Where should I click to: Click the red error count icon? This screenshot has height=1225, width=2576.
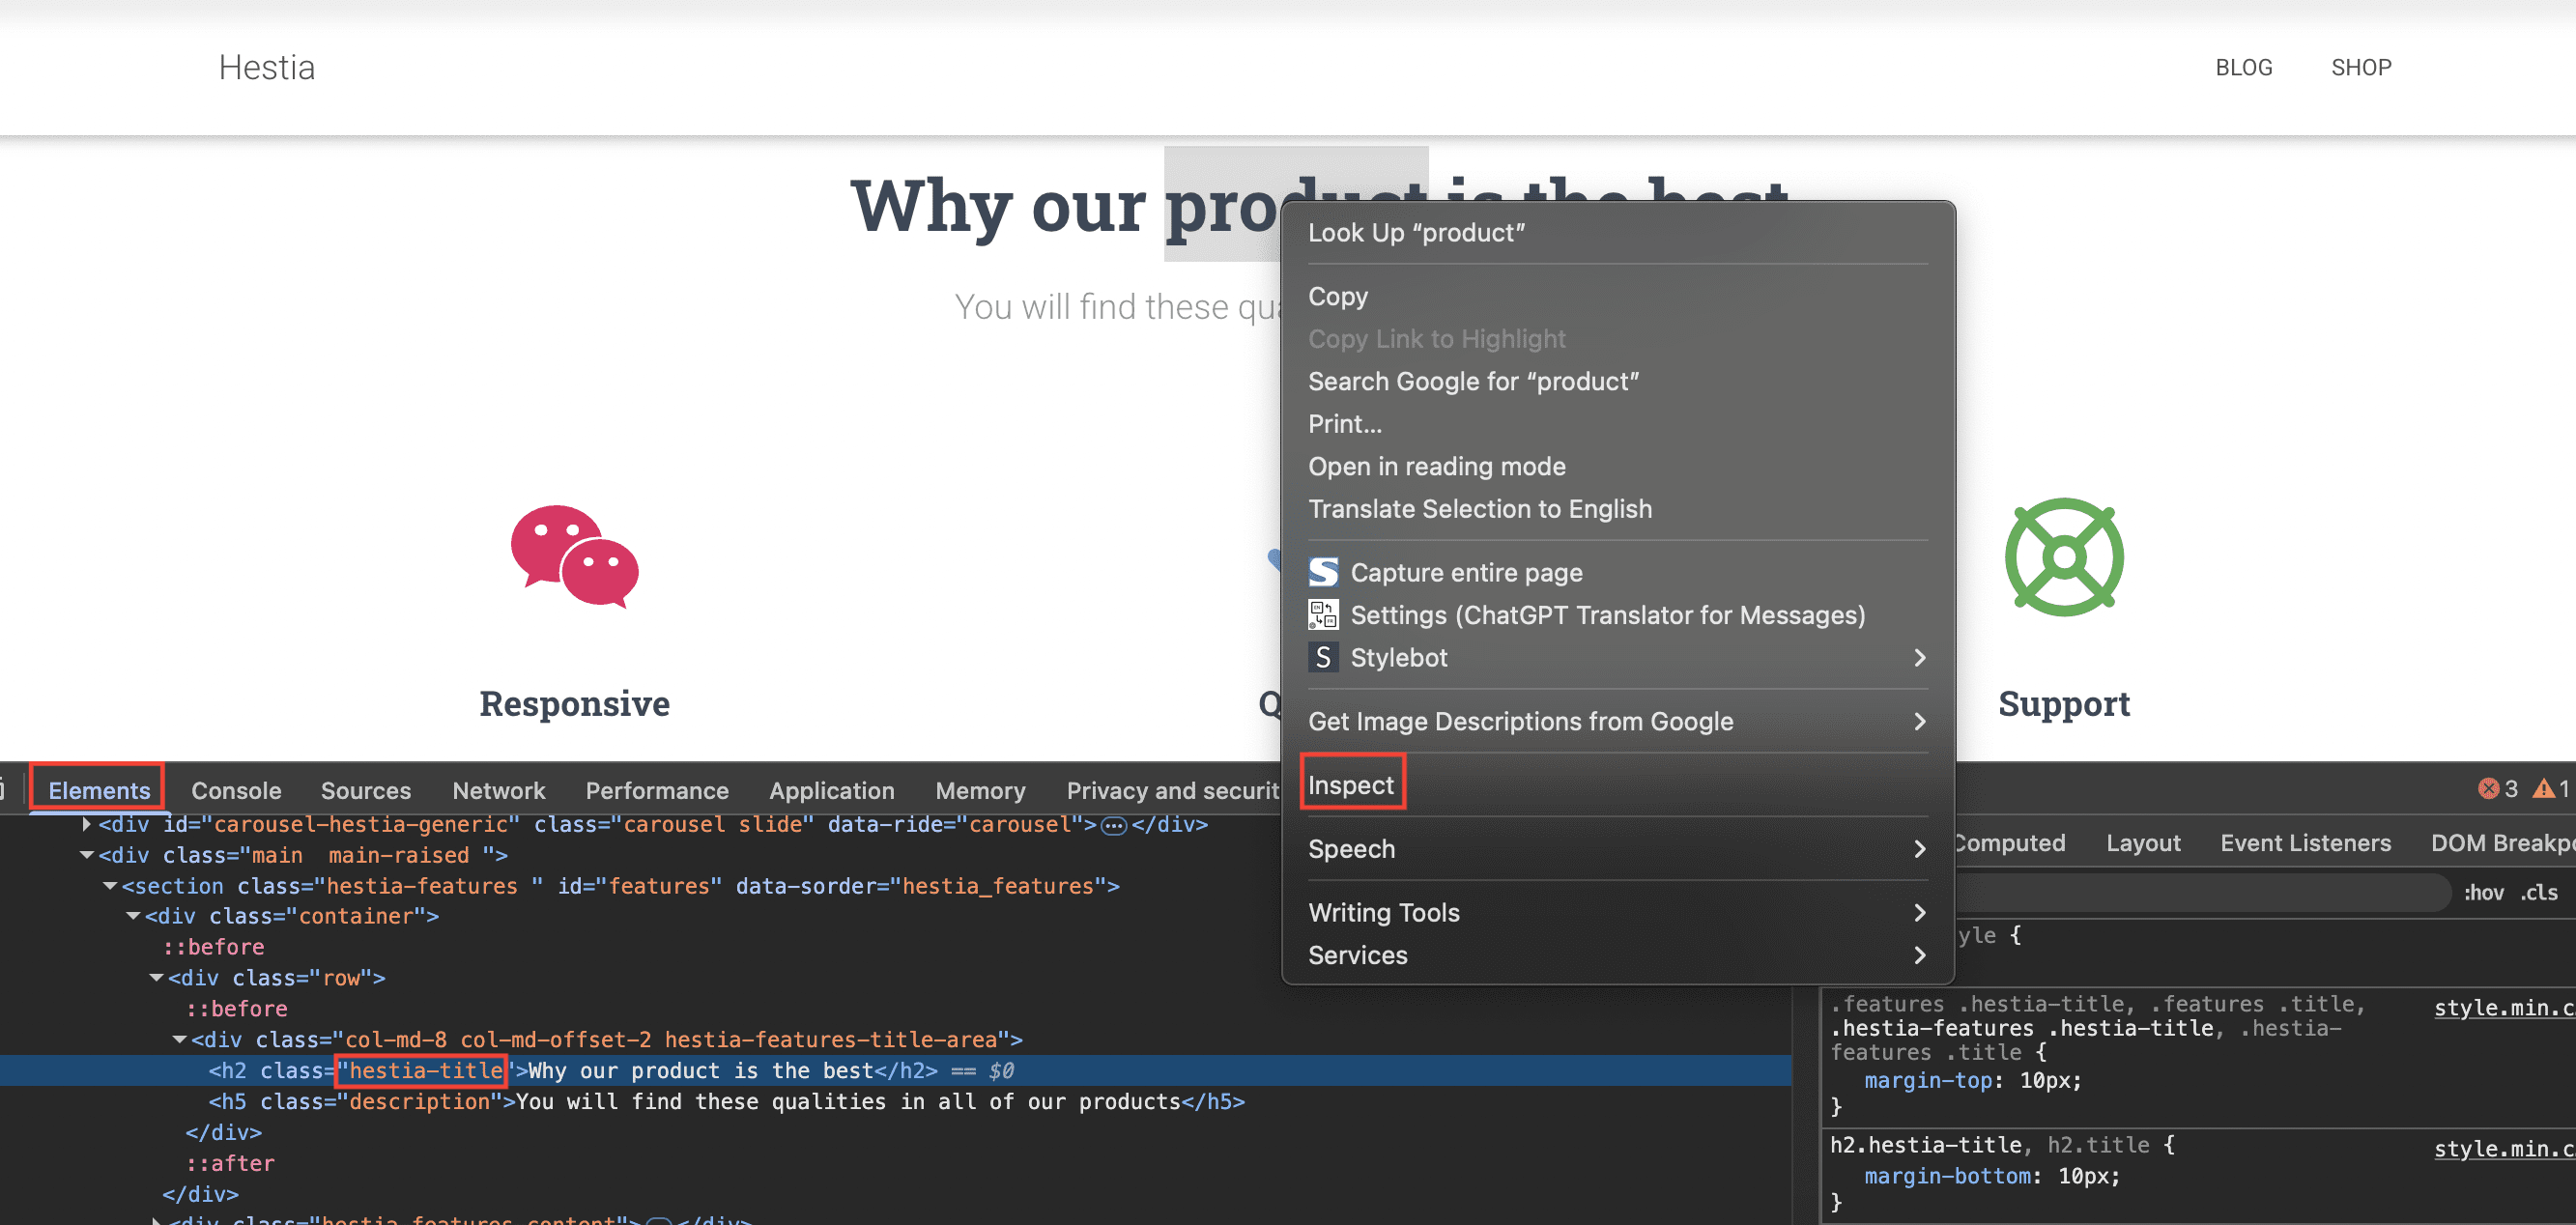click(x=2487, y=789)
